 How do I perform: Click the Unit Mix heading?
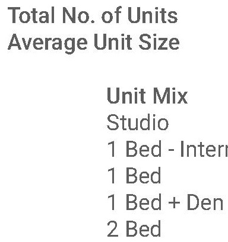(147, 96)
